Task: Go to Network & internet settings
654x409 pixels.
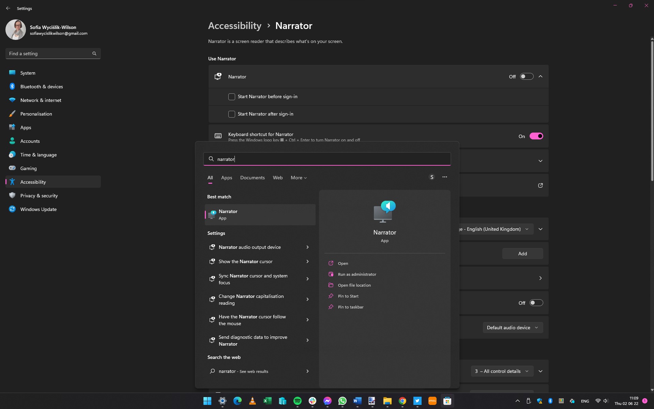Action: coord(53,100)
